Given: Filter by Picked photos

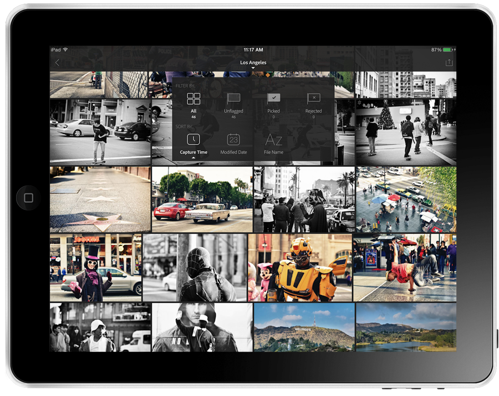Looking at the screenshot, I should tap(273, 106).
